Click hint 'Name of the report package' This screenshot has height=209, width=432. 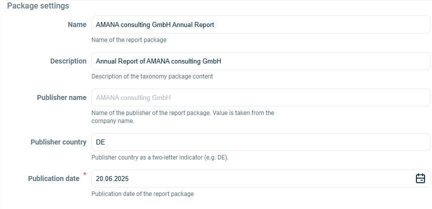(x=129, y=40)
